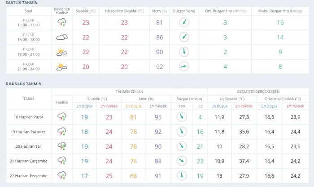Screen dimensions: 314x187
Task: Click thunderstorm icon for Pazar 12.00 - 15.00
Action: [62, 22]
